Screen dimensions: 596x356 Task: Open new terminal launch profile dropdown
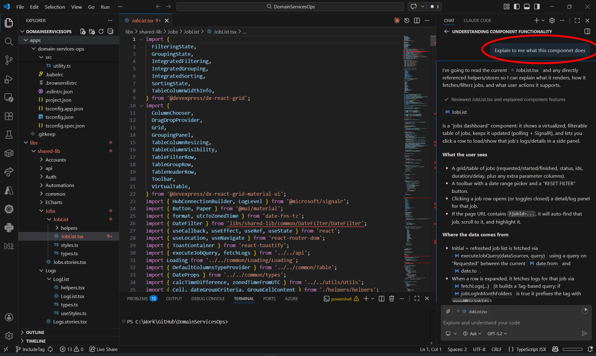373,298
